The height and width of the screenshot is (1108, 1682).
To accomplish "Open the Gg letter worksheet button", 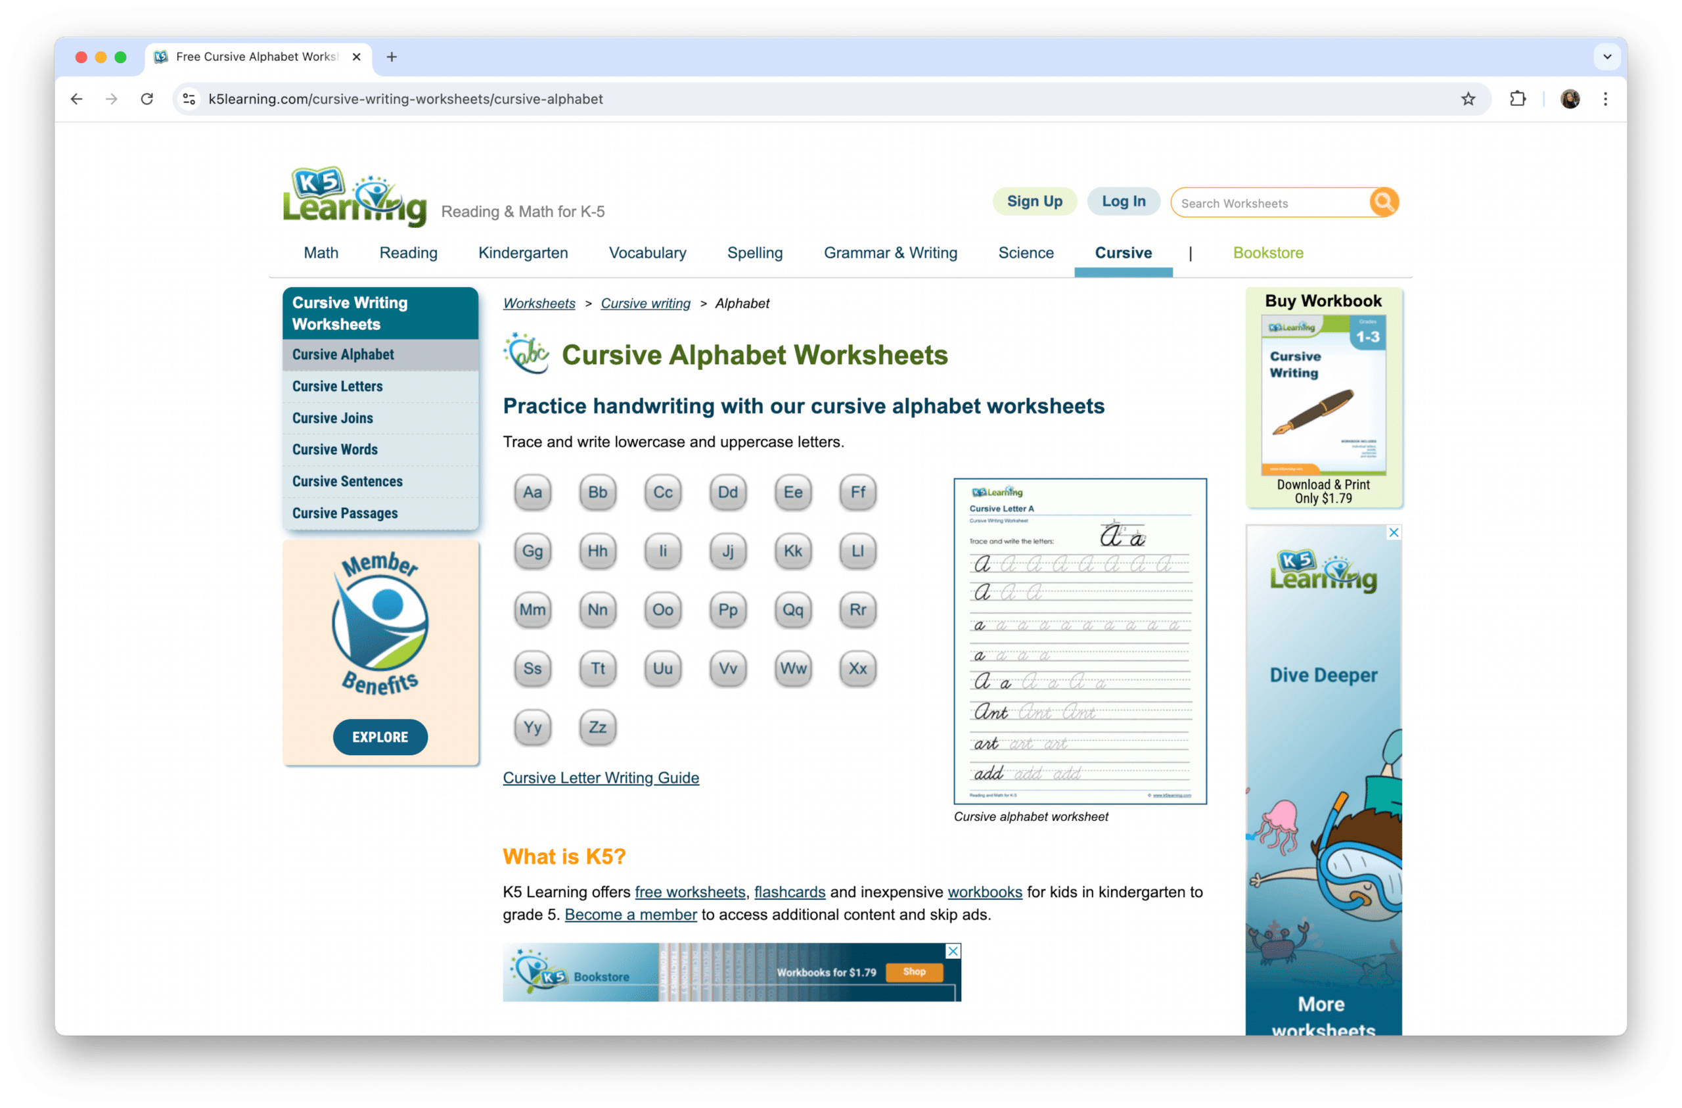I will (x=532, y=551).
